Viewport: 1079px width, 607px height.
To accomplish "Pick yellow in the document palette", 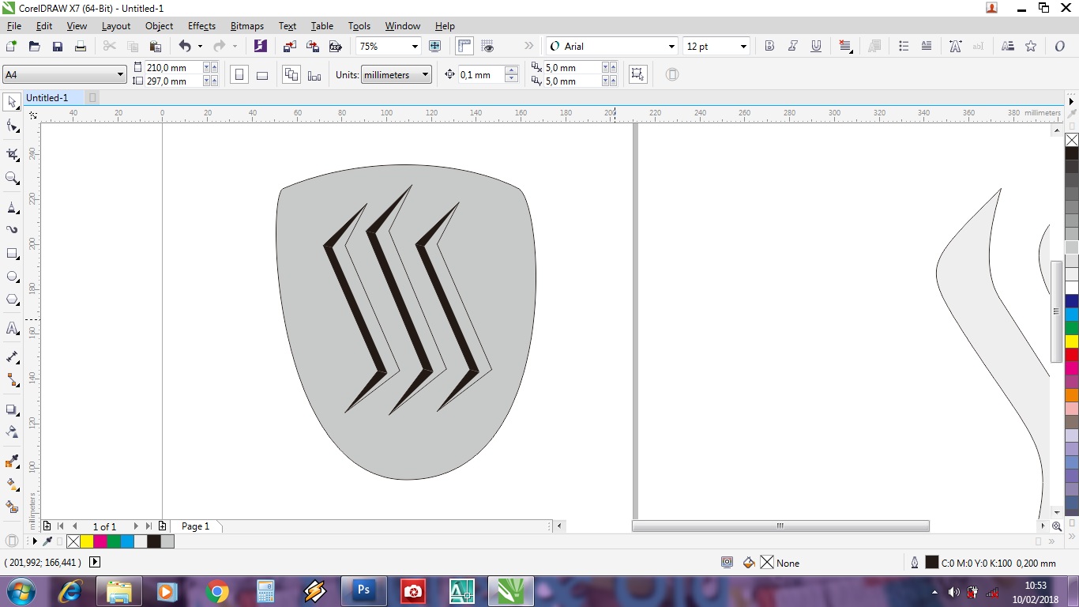I will [87, 541].
